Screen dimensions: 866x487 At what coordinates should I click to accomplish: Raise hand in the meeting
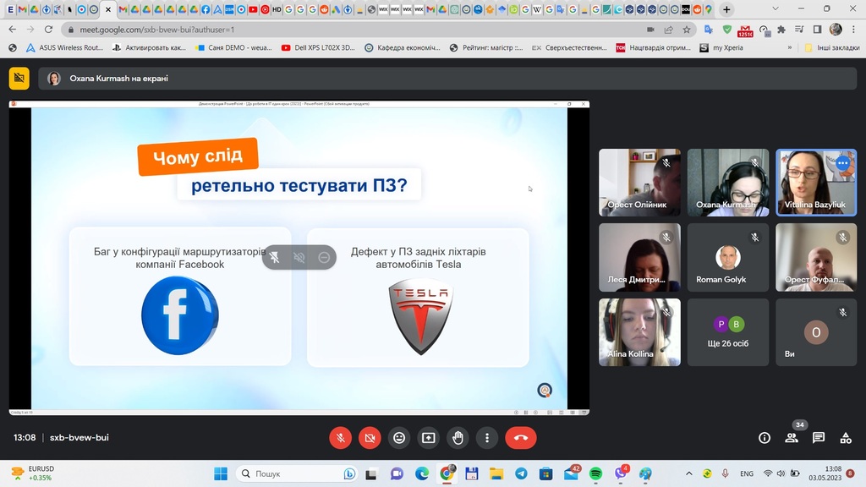pyautogui.click(x=458, y=438)
